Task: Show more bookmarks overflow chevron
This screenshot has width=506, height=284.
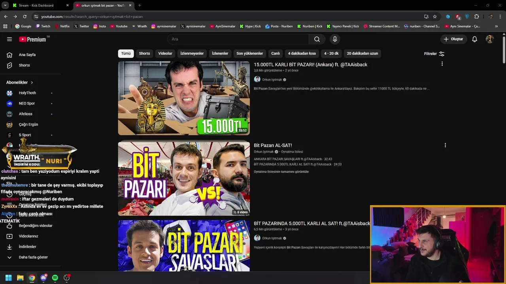Action: pos(497,26)
